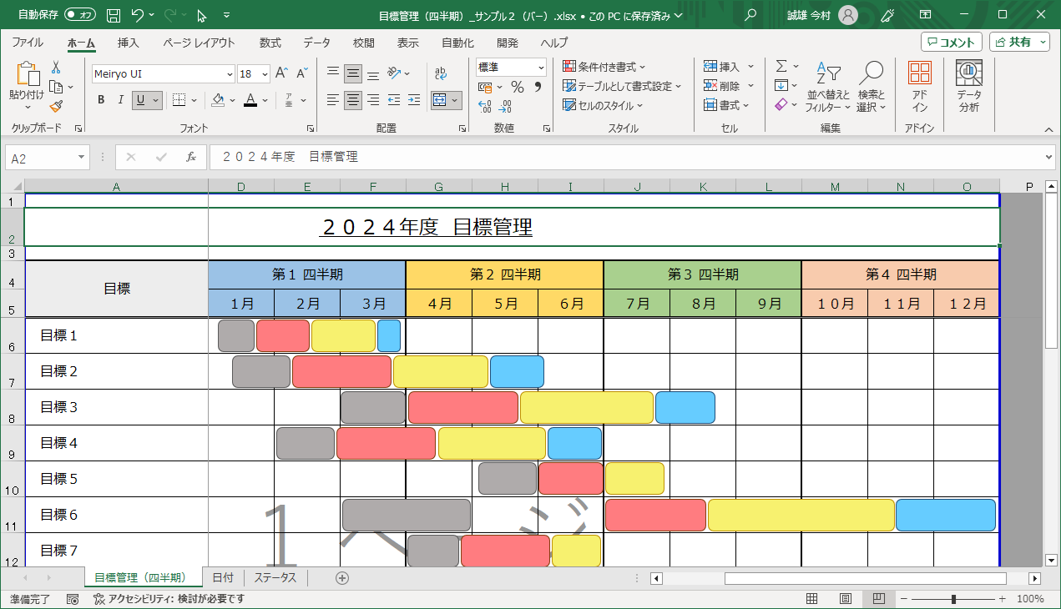Image resolution: width=1061 pixels, height=609 pixels.
Task: Click the コメント button
Action: point(952,43)
